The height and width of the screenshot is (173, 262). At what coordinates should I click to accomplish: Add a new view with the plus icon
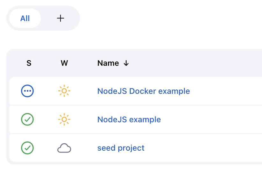pos(61,18)
